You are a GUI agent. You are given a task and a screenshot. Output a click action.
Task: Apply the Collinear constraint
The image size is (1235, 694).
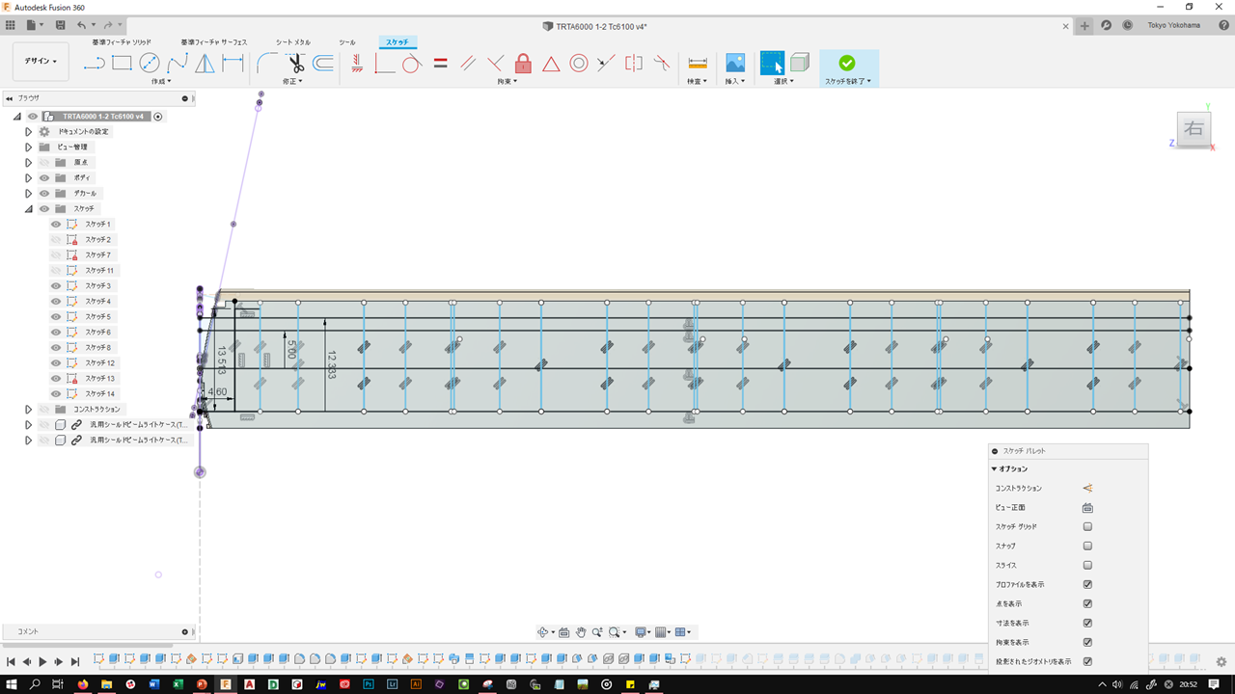[x=606, y=64]
